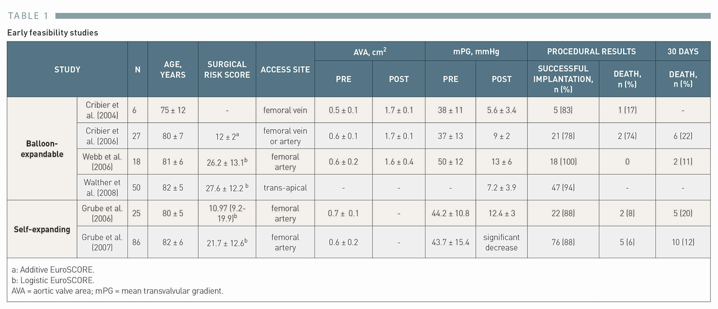Select the Grube et al. (2007) study cell
Viewport: 718px width, 309px height.
(102, 242)
